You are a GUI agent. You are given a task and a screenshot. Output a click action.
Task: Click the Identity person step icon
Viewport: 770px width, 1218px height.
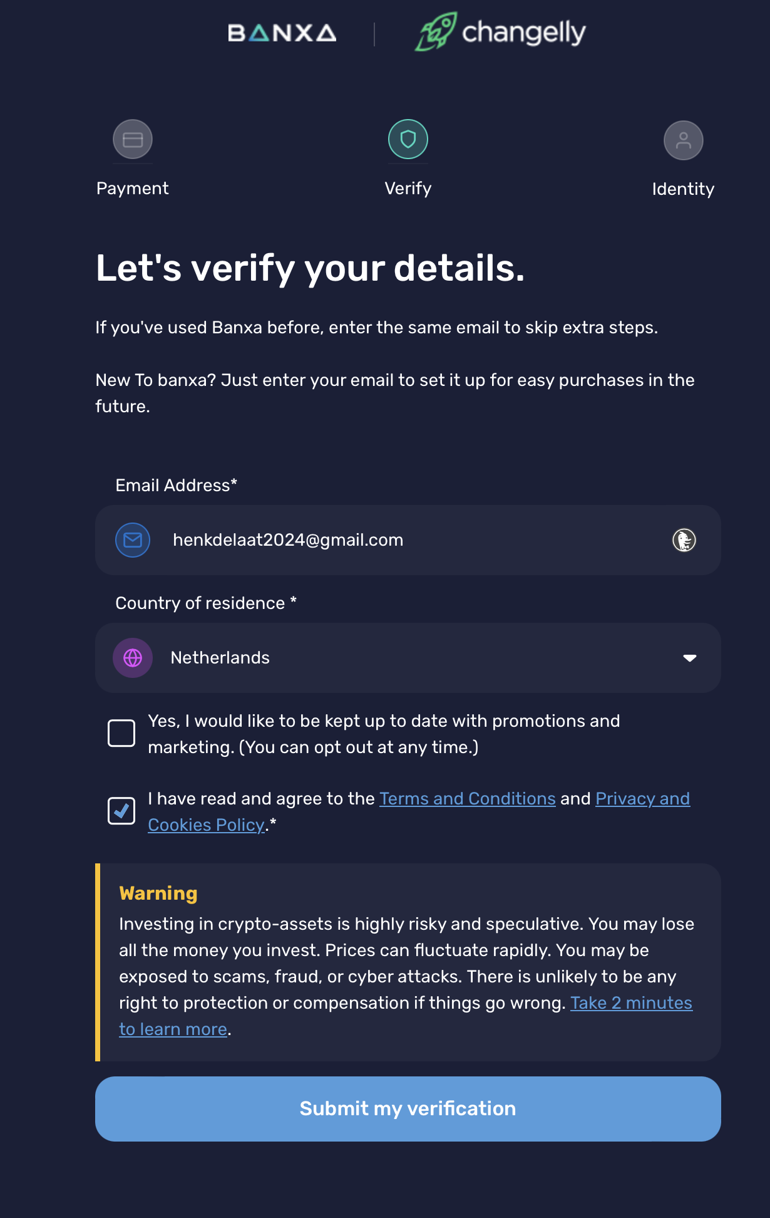pyautogui.click(x=683, y=140)
